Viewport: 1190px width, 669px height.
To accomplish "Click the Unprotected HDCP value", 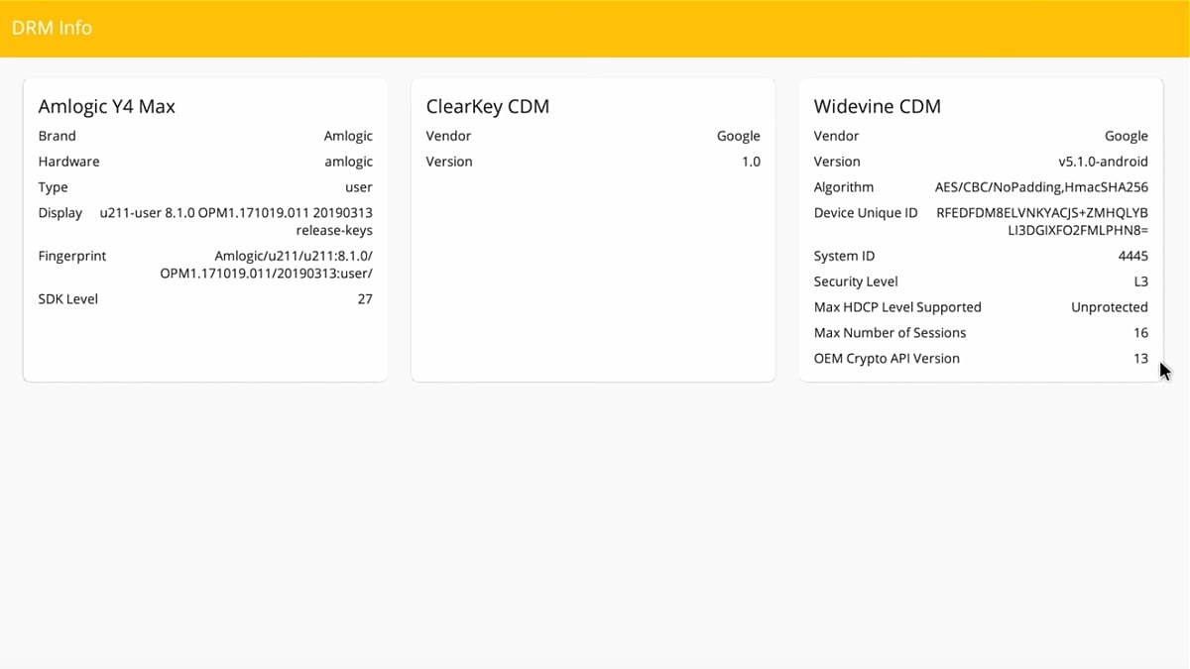I will pyautogui.click(x=1110, y=307).
